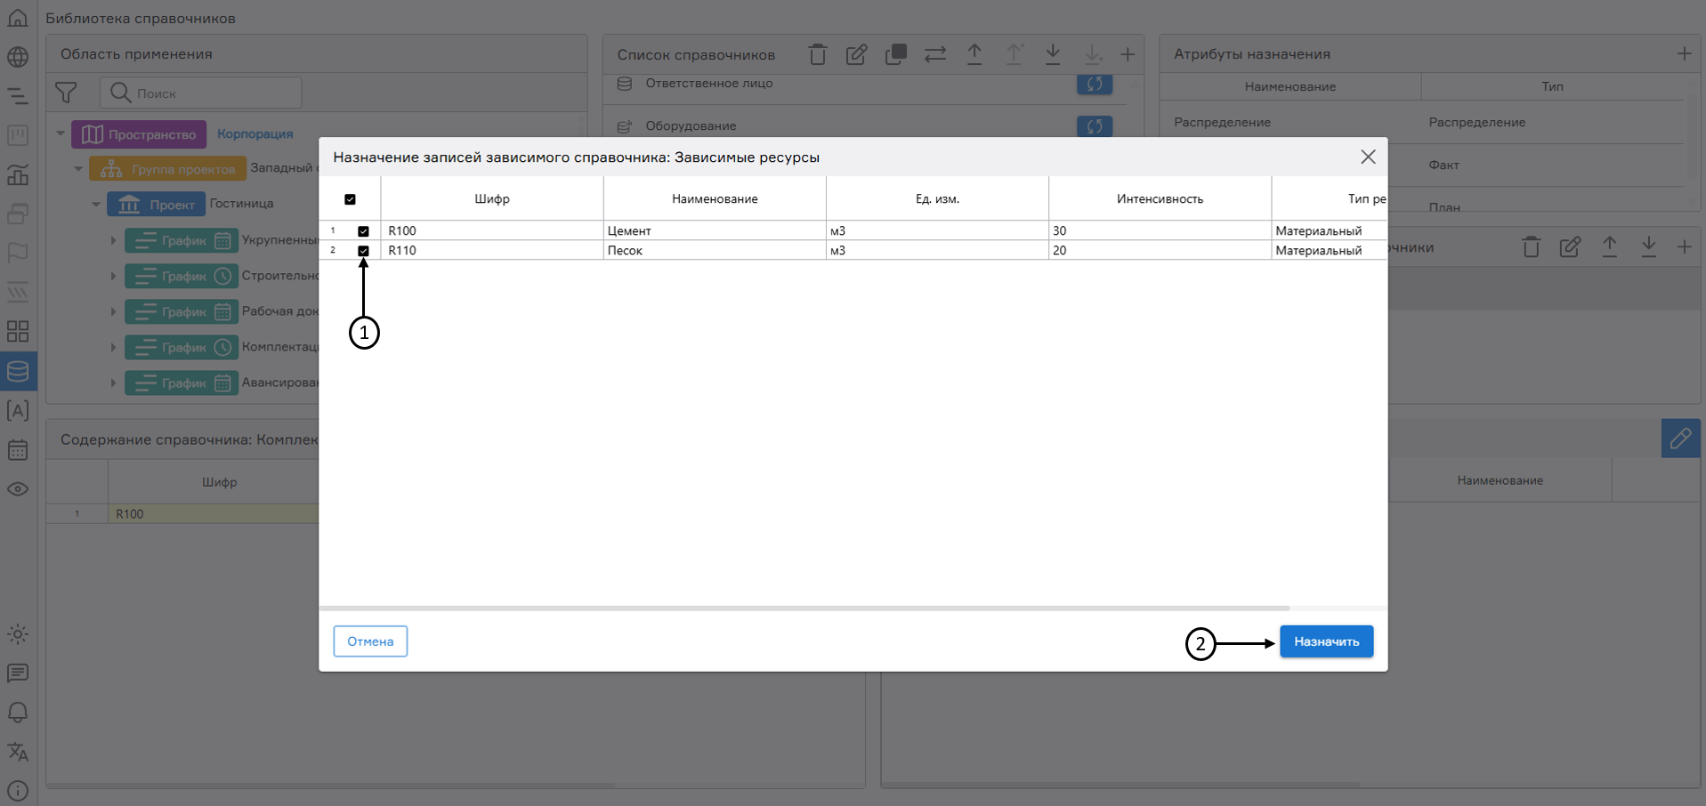Toggle the theme brightness icon in sidebar
Screen dimensions: 1706x806
pyautogui.click(x=18, y=634)
